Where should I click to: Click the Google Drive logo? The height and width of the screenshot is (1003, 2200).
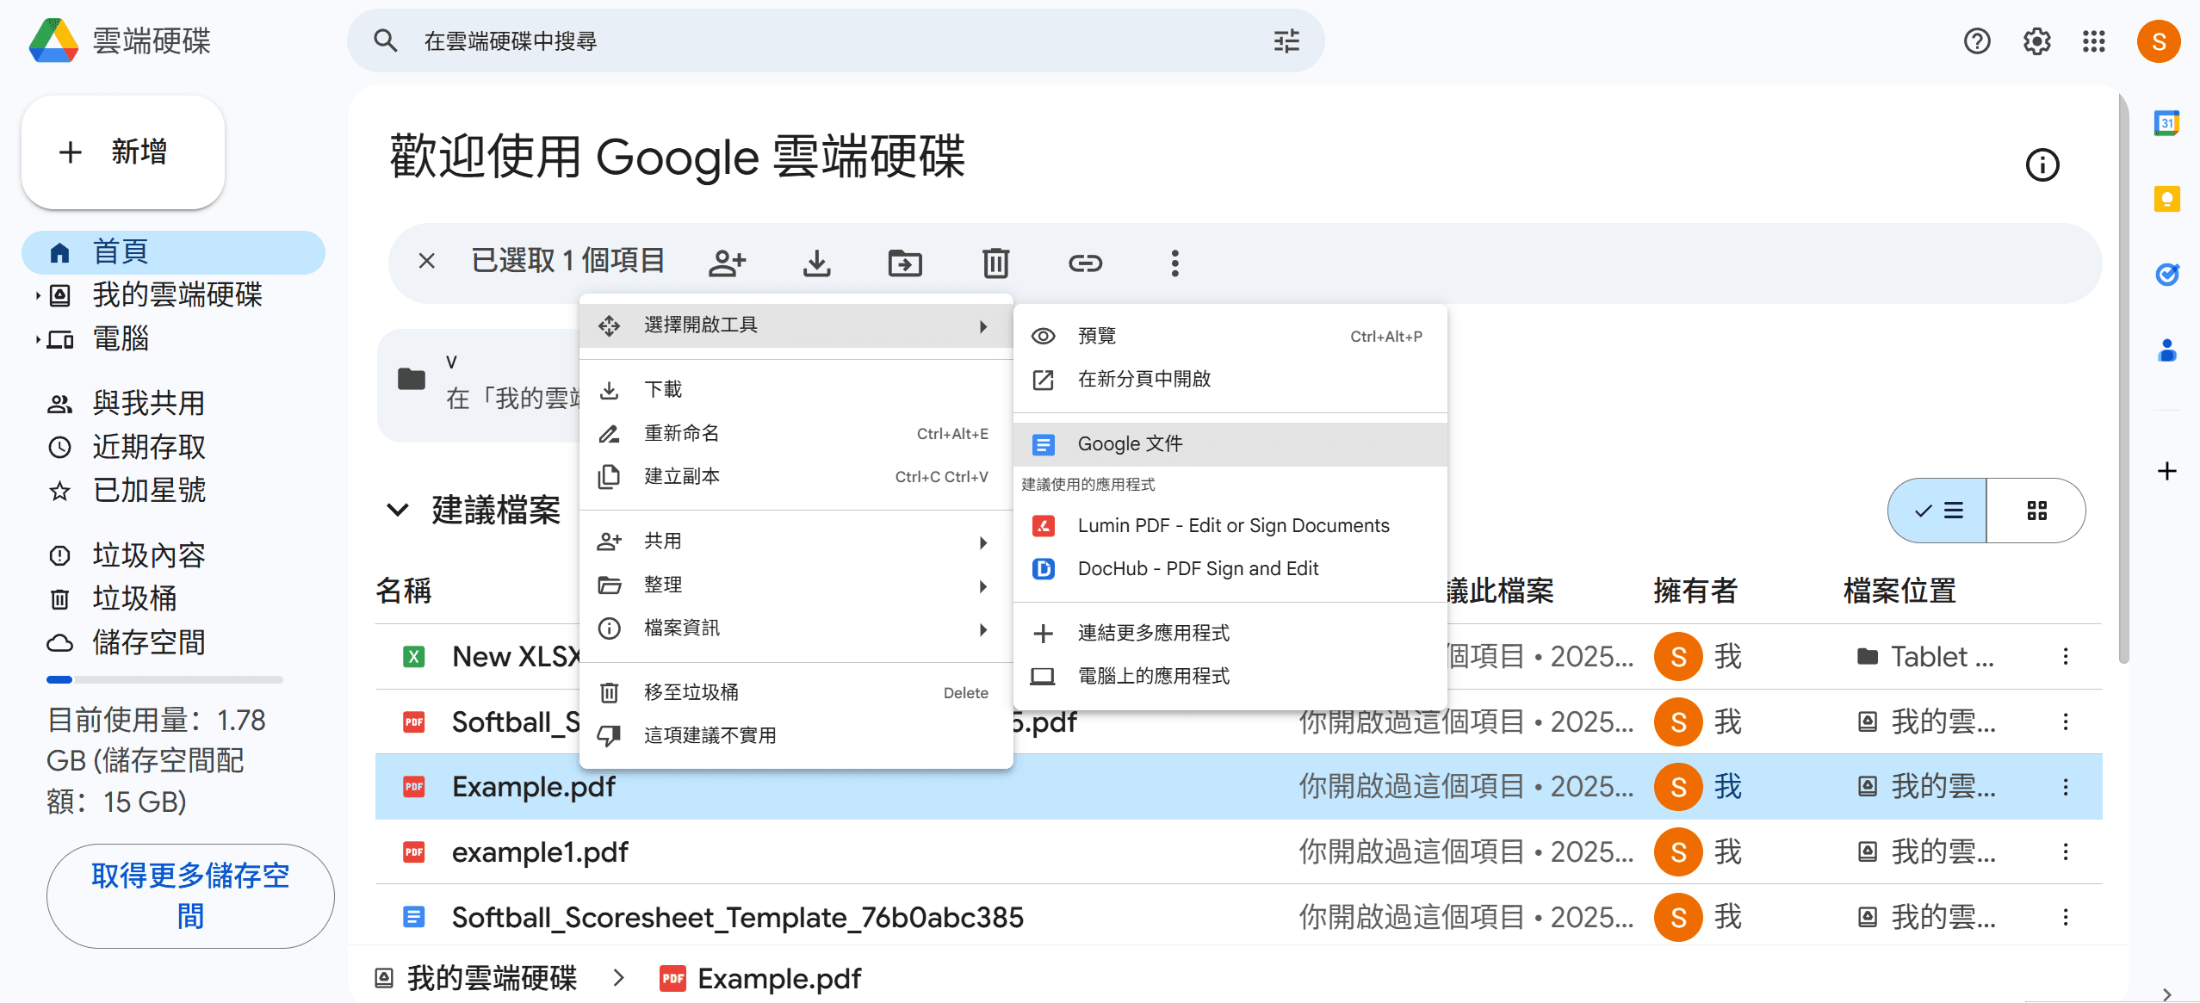tap(54, 40)
